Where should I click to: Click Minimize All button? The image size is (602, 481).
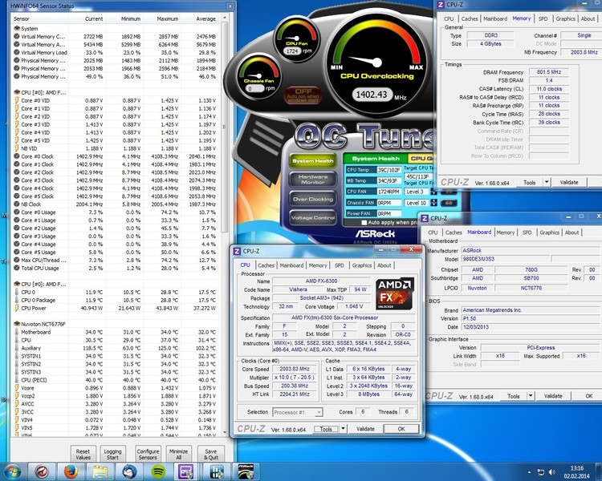(178, 455)
